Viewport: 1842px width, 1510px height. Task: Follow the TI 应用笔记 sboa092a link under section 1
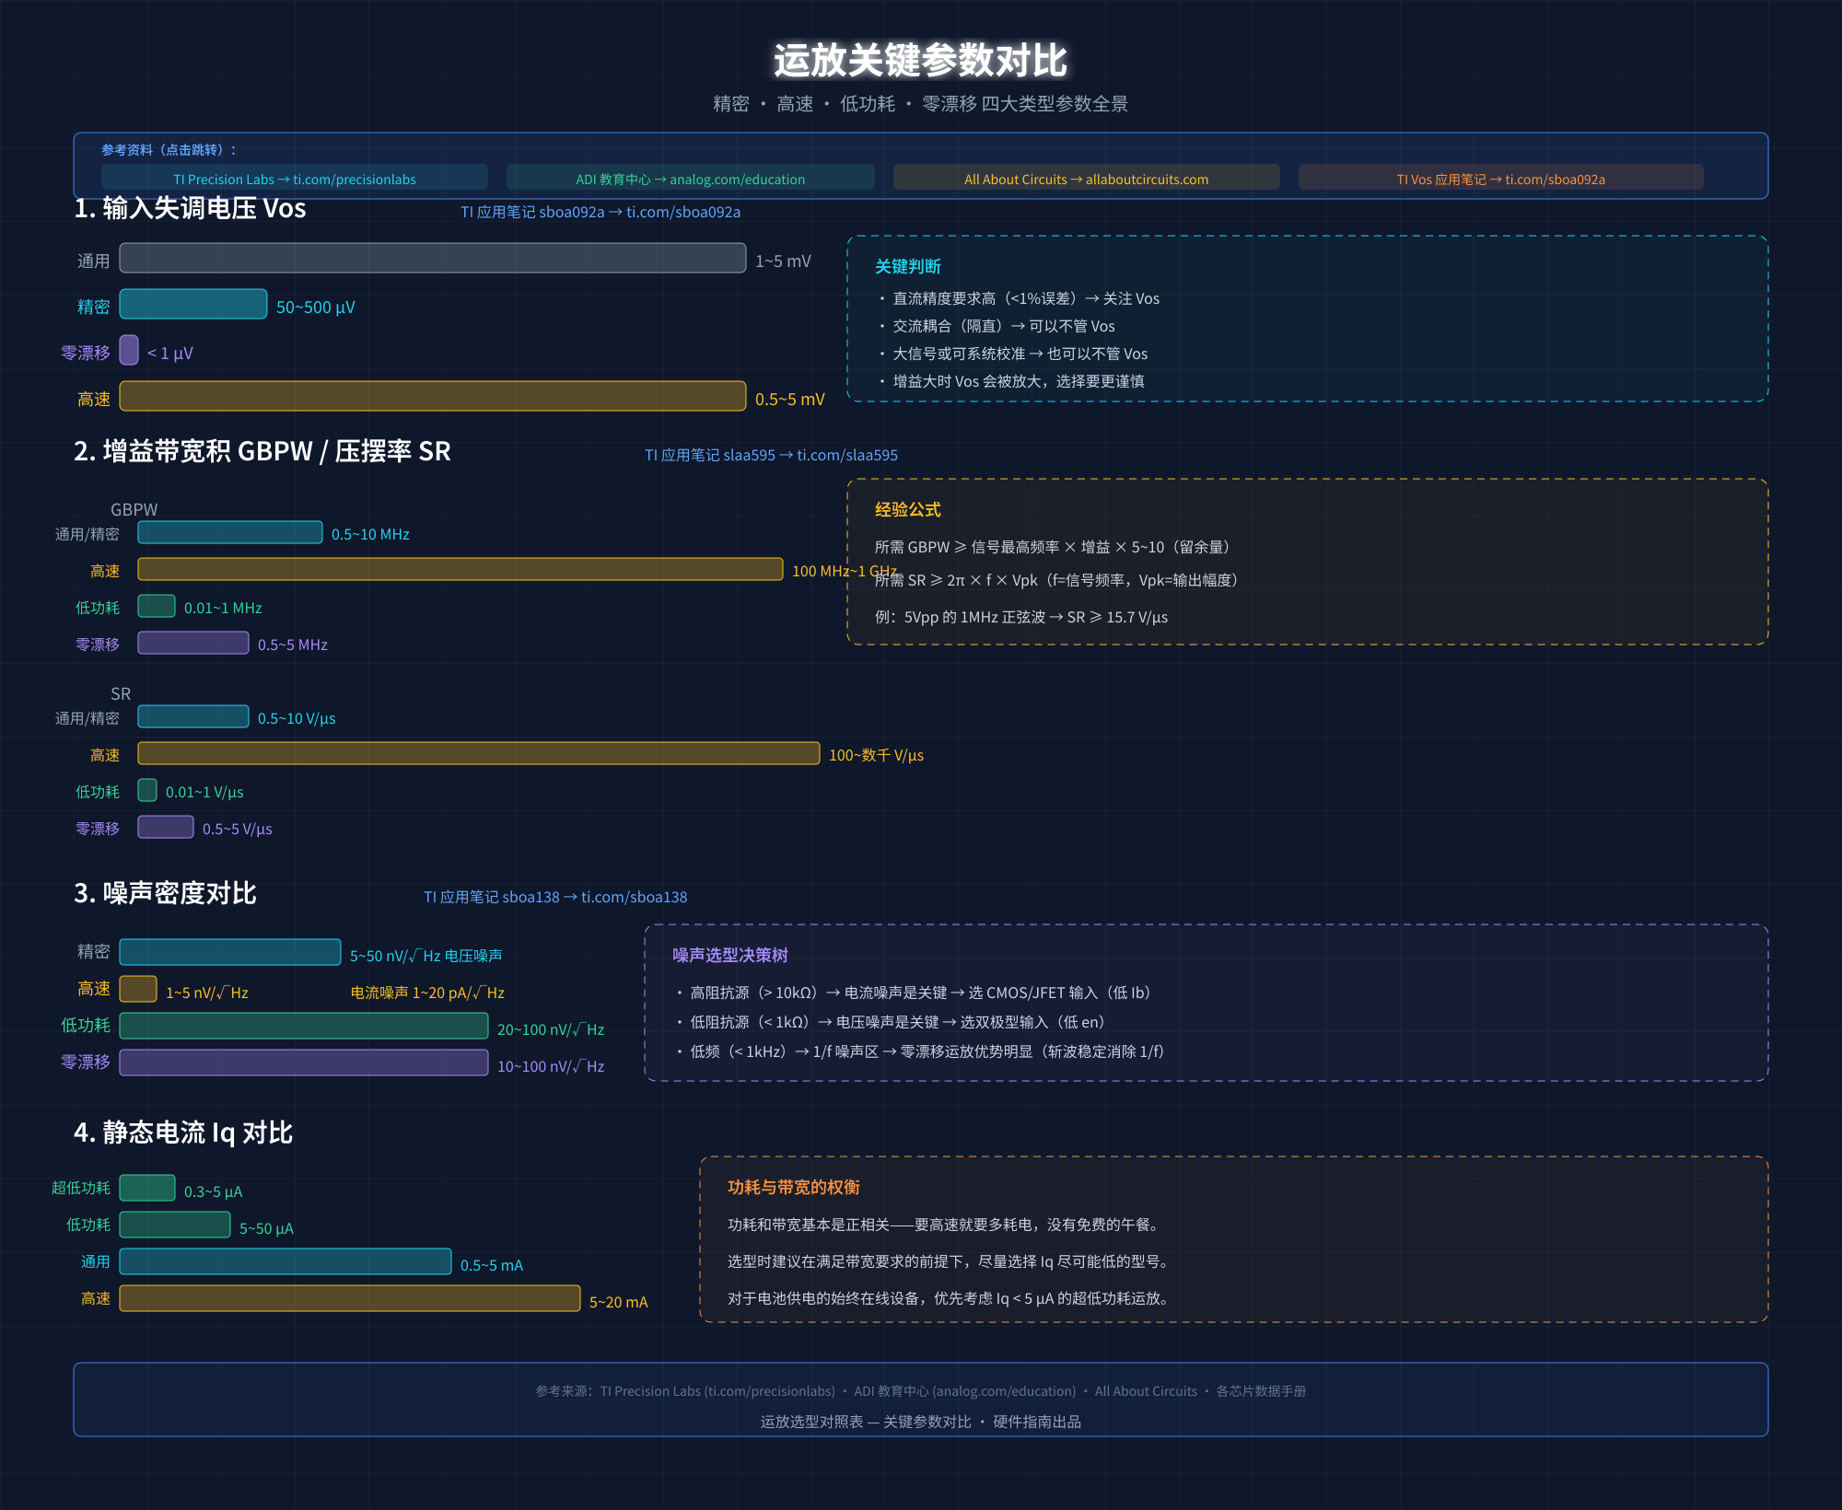click(600, 212)
